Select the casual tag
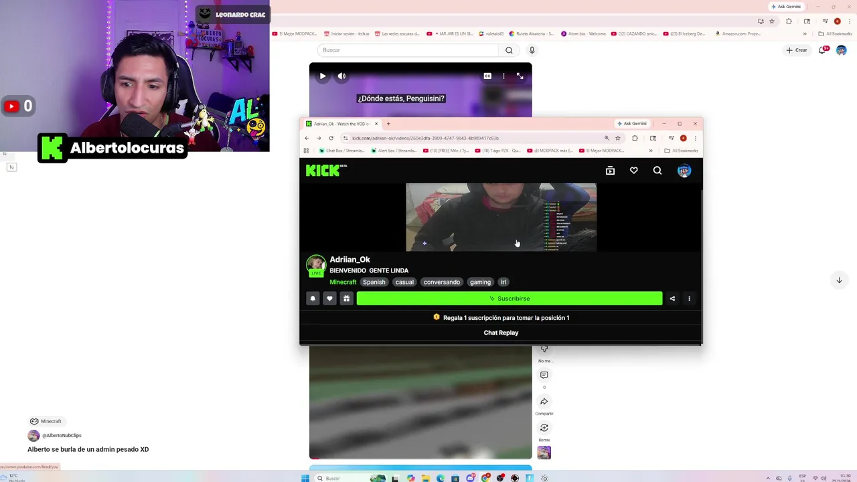Screen dimensions: 857x482 click(x=404, y=282)
